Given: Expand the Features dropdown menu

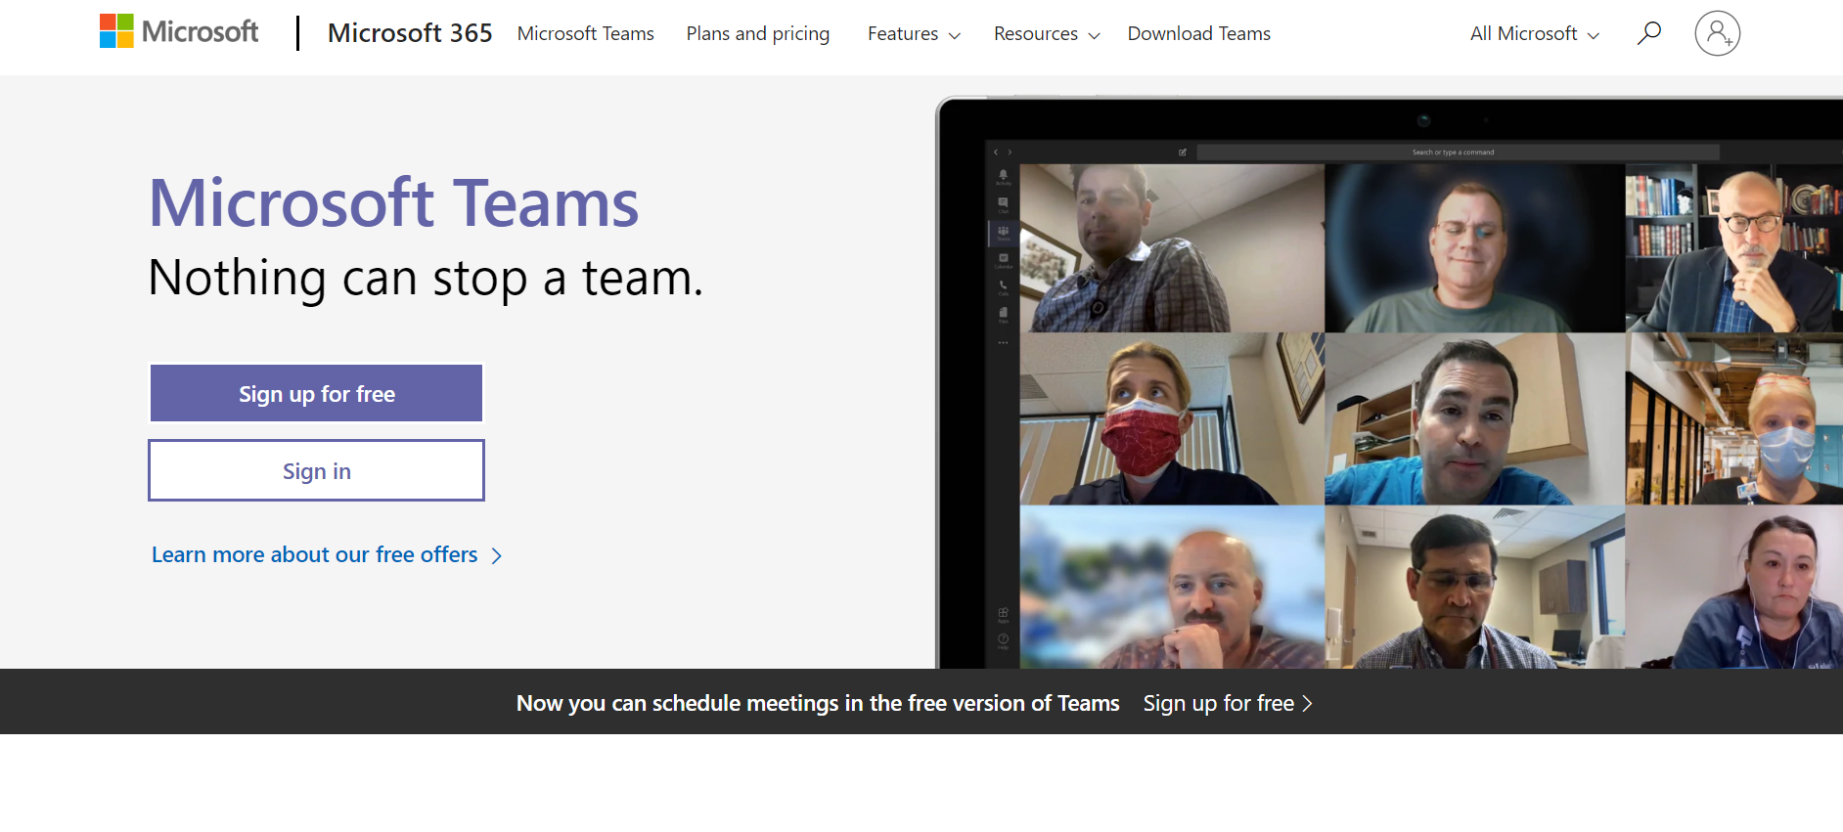Looking at the screenshot, I should 914,33.
